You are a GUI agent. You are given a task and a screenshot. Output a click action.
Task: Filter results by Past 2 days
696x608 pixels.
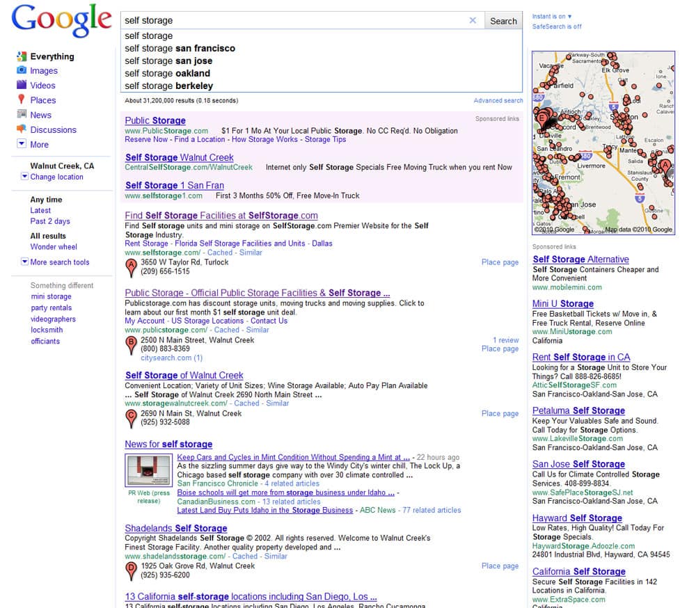click(50, 221)
